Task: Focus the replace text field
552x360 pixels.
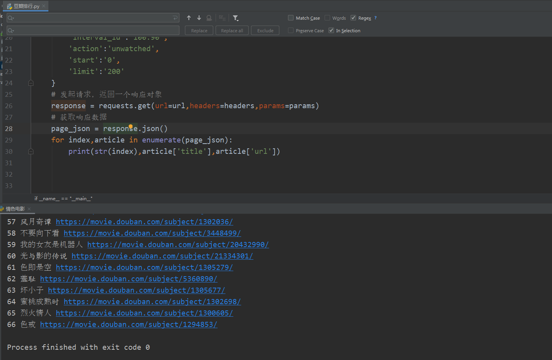Action: pos(93,30)
